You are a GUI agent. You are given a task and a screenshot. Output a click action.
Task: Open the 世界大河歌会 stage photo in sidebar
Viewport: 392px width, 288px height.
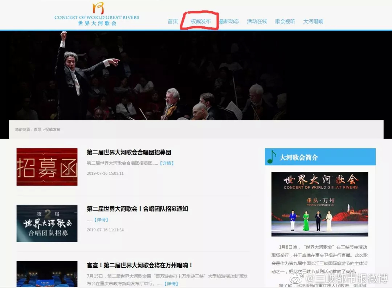(x=320, y=204)
